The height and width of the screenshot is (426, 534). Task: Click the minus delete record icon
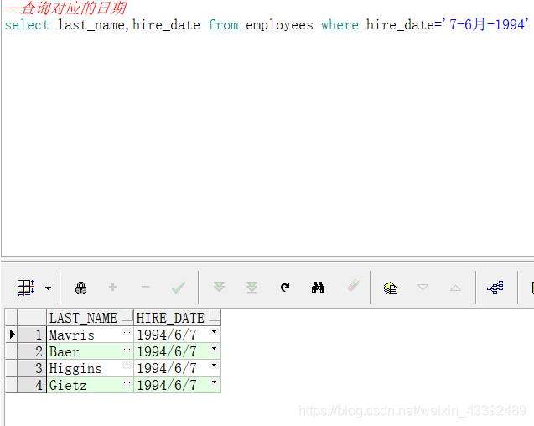(145, 288)
